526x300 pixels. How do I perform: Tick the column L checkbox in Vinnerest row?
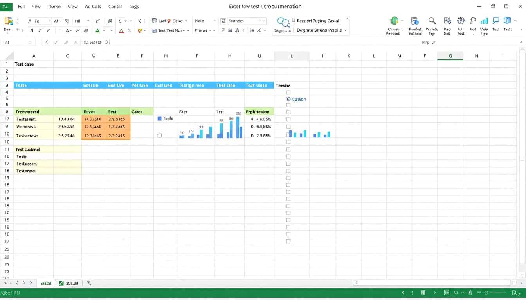[x=288, y=127]
